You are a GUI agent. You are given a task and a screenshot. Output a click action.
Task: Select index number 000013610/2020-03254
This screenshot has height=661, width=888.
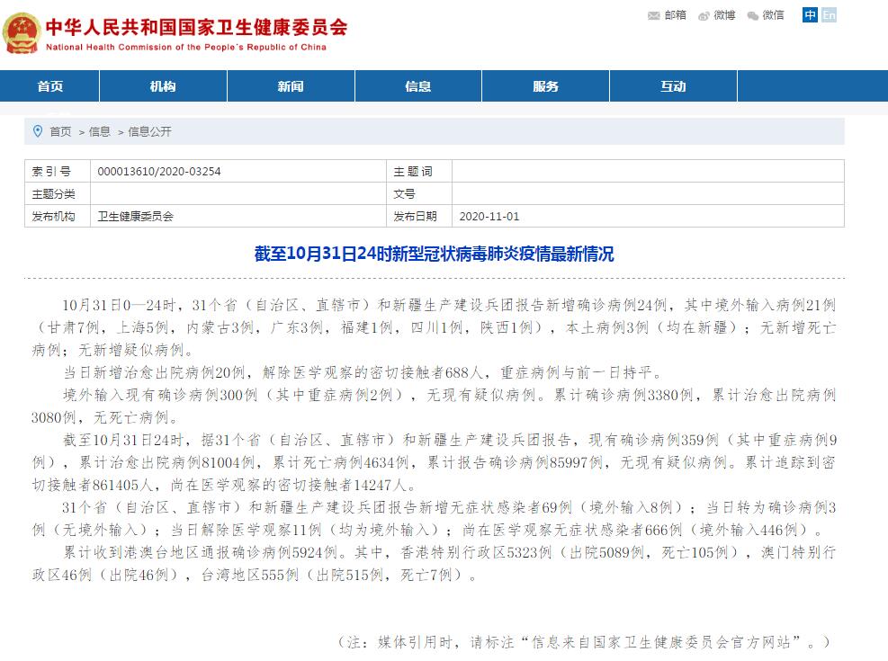[159, 172]
